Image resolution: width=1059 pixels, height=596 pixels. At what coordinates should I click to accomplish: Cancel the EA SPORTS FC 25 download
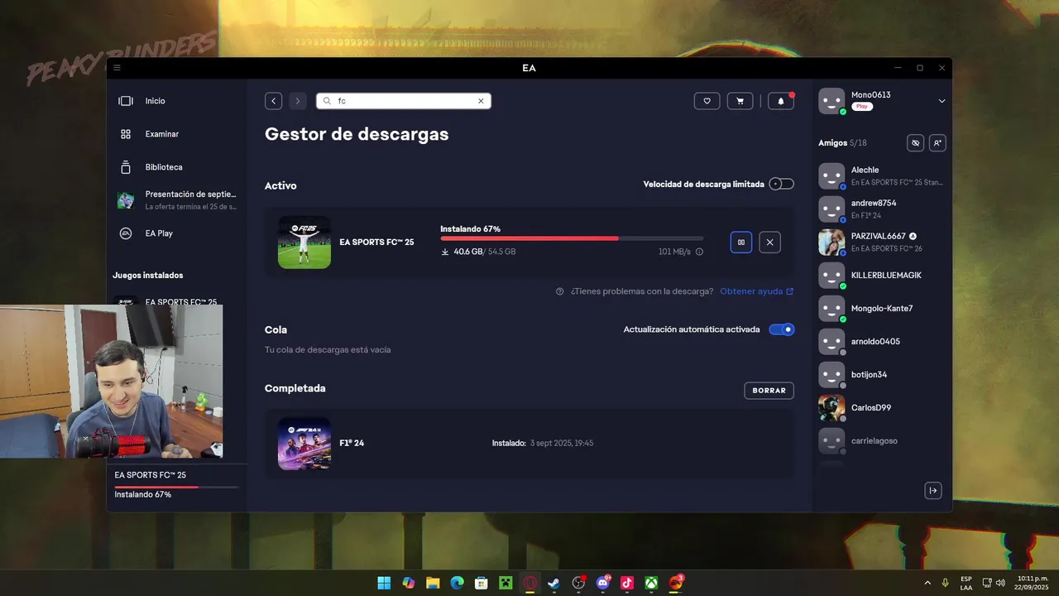tap(770, 243)
